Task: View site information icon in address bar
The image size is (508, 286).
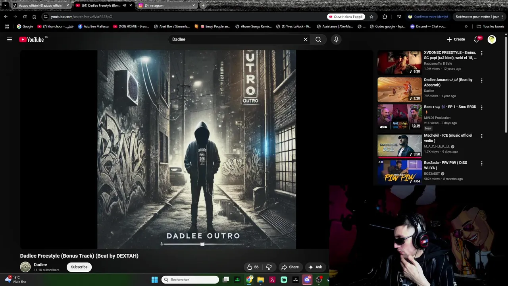Action: coord(46,17)
